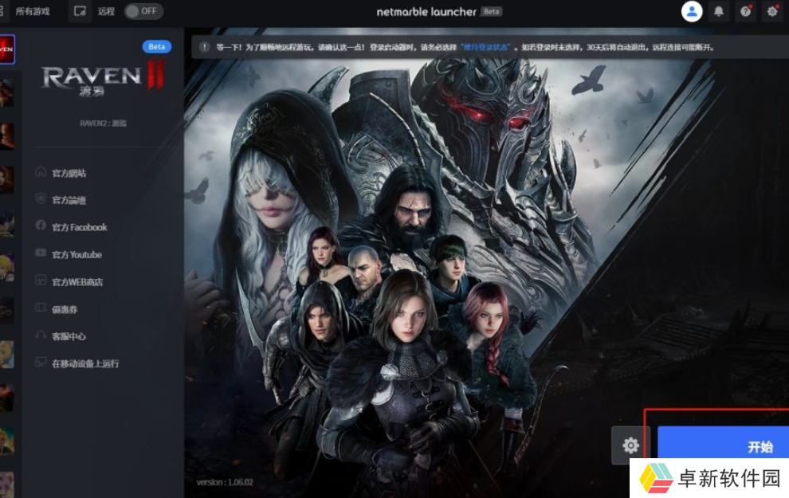Open 官方 Facebook link

coord(80,227)
